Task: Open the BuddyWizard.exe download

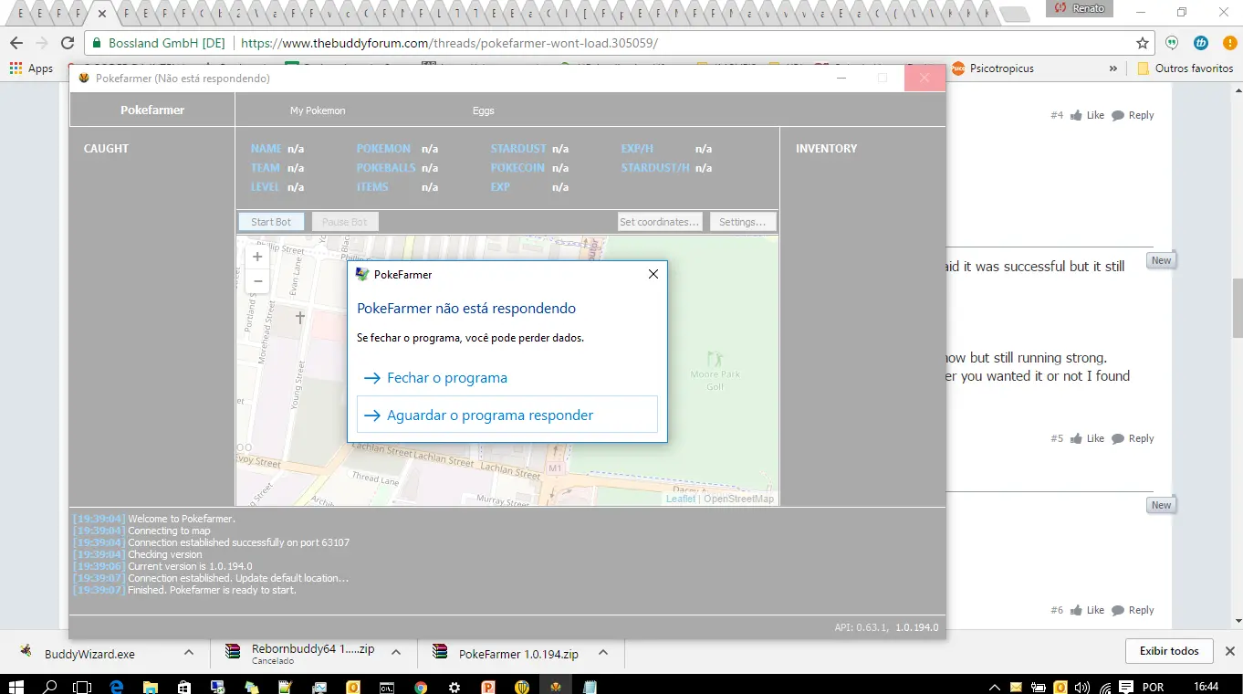Action: click(89, 654)
